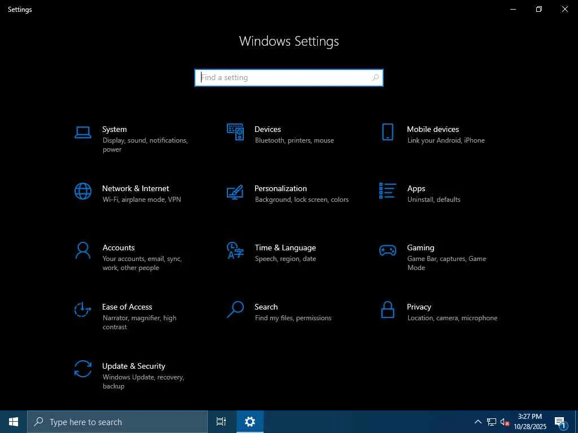The image size is (578, 433).
Task: Open the Windows Start button
Action: tap(14, 422)
